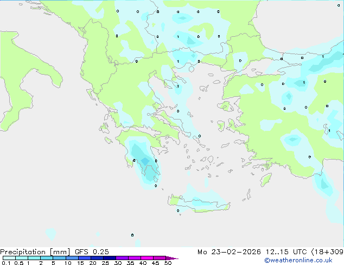344x265 pixels.
Task: Pick the 1–2 mm legend swatch
Action: point(34,258)
